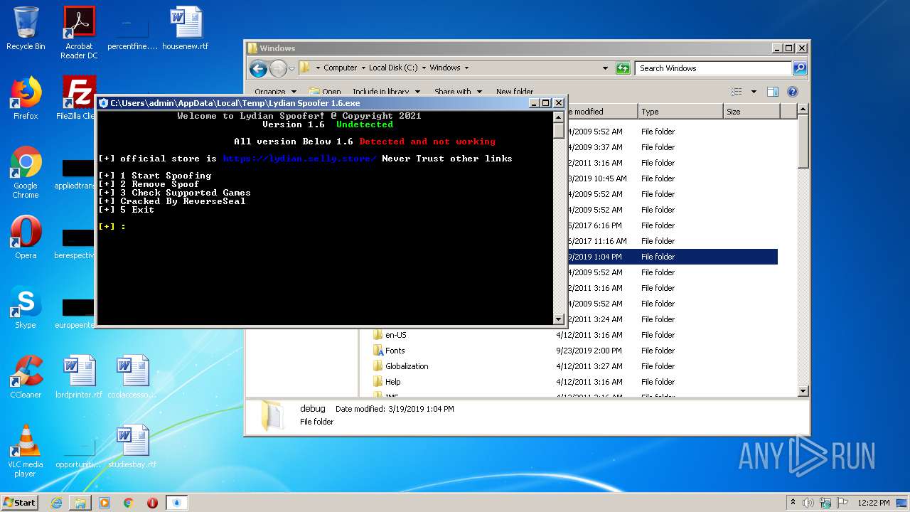Click the Explorer refresh button
This screenshot has height=512, width=910.
[x=623, y=68]
